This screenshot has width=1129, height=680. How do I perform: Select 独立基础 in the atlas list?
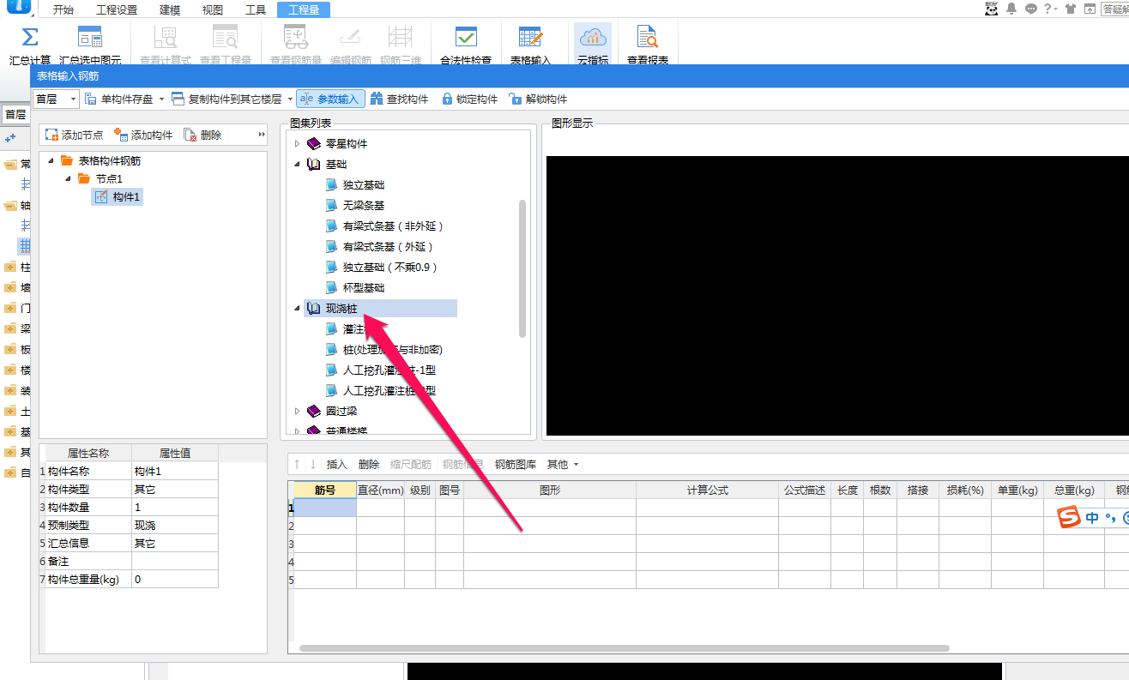click(364, 184)
